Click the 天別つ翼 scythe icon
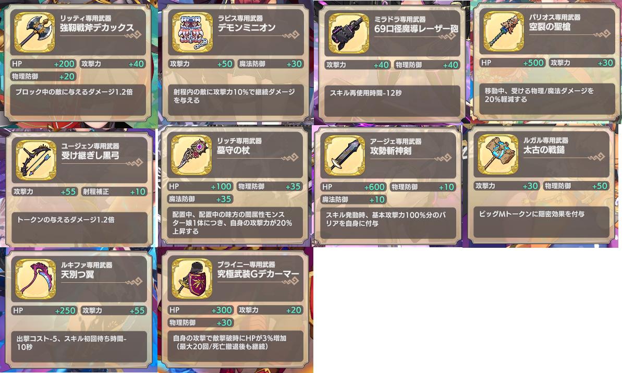Screen dimensions: 622x373 pyautogui.click(x=35, y=279)
